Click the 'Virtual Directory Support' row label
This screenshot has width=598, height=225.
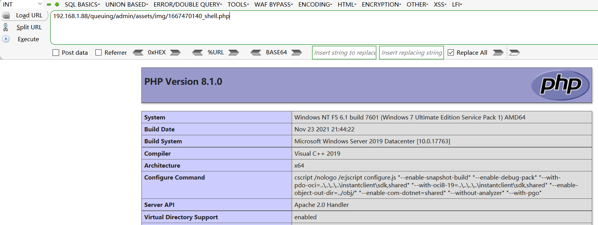(181, 217)
